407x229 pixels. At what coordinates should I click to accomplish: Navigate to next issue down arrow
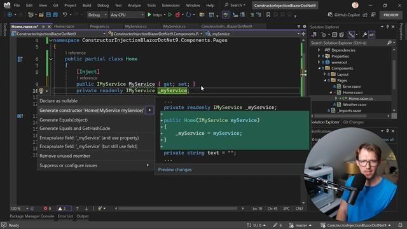86,208
